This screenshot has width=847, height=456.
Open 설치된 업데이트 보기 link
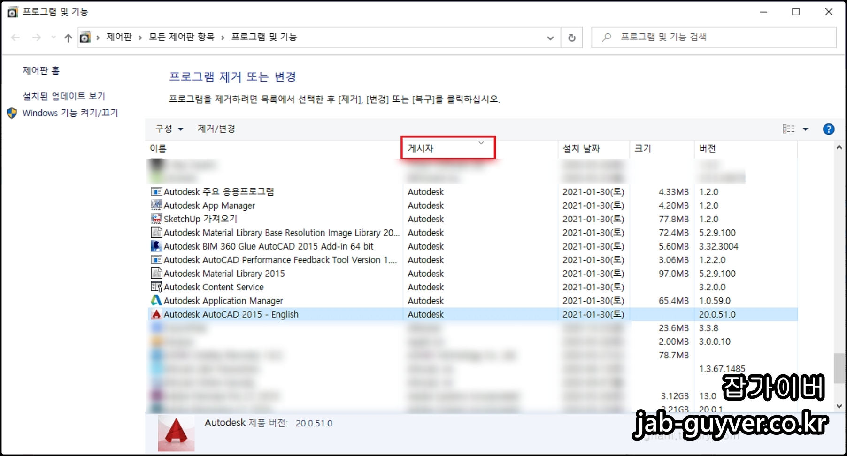pos(64,96)
